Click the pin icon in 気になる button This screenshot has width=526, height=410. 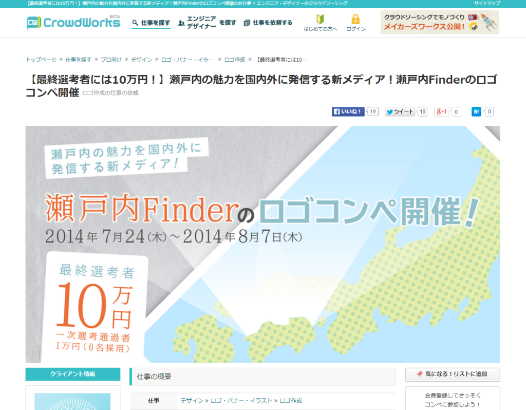click(x=420, y=374)
